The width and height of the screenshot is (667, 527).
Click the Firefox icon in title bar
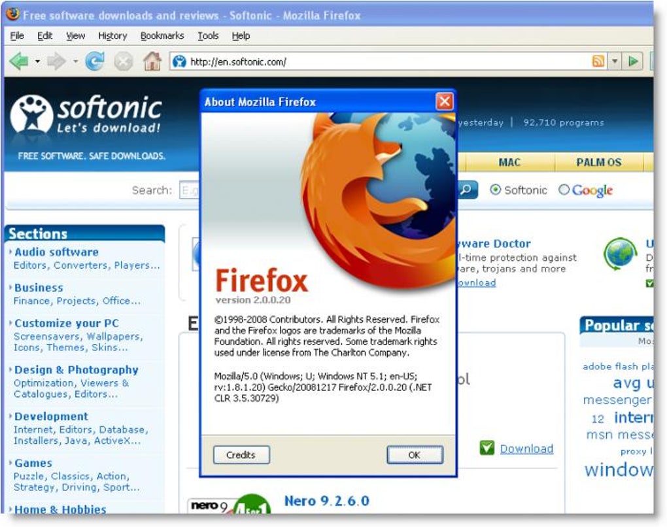[13, 14]
